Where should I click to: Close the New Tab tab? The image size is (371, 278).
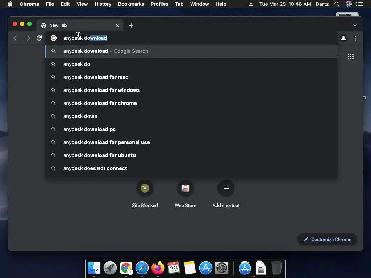pos(117,25)
